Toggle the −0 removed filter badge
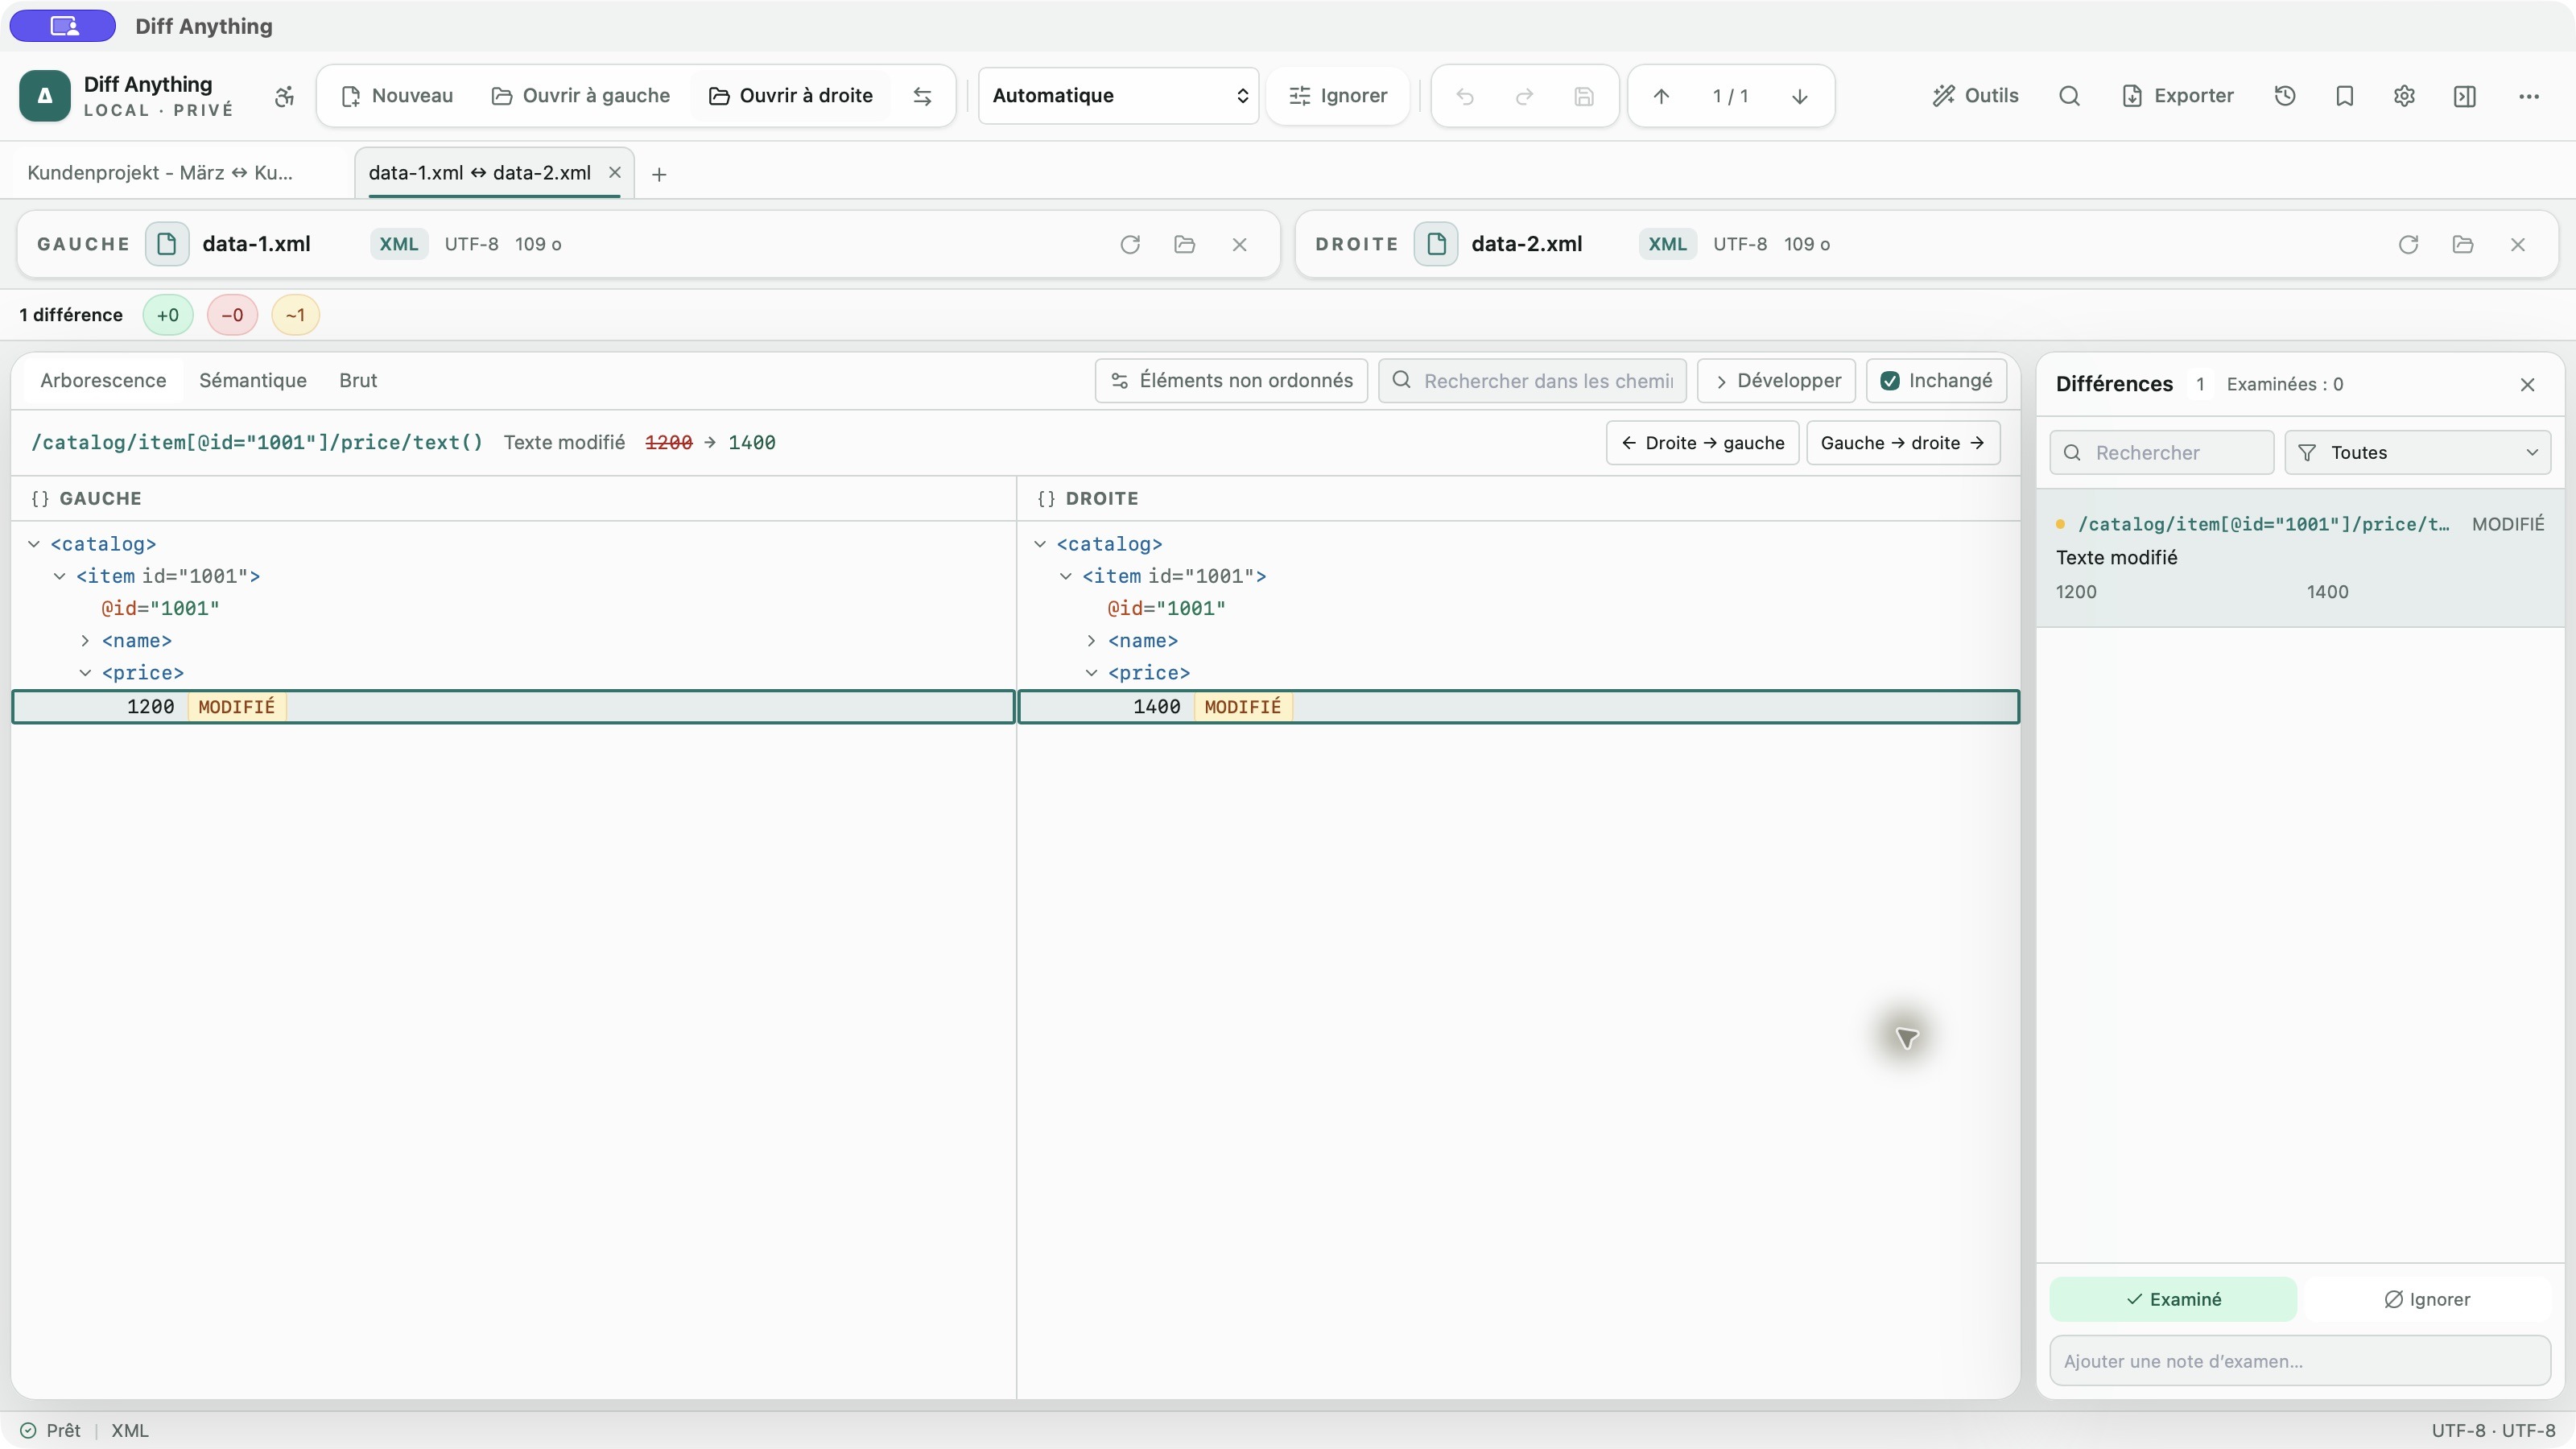Image resolution: width=2576 pixels, height=1449 pixels. 232,315
